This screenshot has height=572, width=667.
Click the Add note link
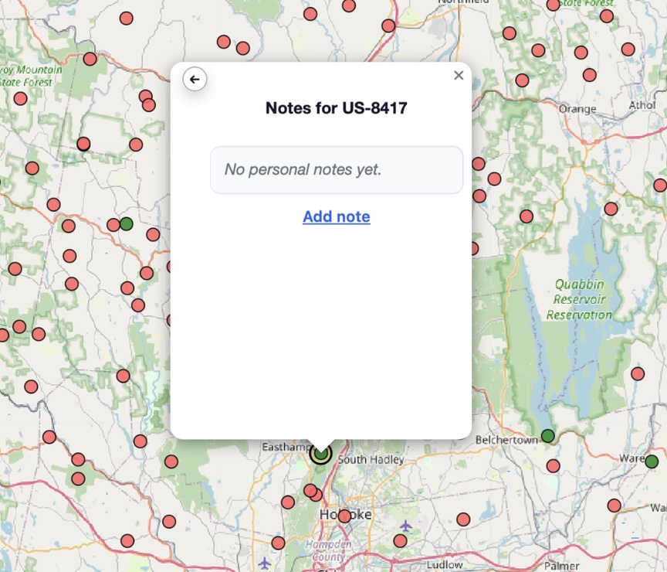click(336, 216)
